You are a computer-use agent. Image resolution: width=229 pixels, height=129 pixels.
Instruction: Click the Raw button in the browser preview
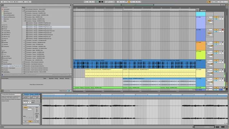70,75
